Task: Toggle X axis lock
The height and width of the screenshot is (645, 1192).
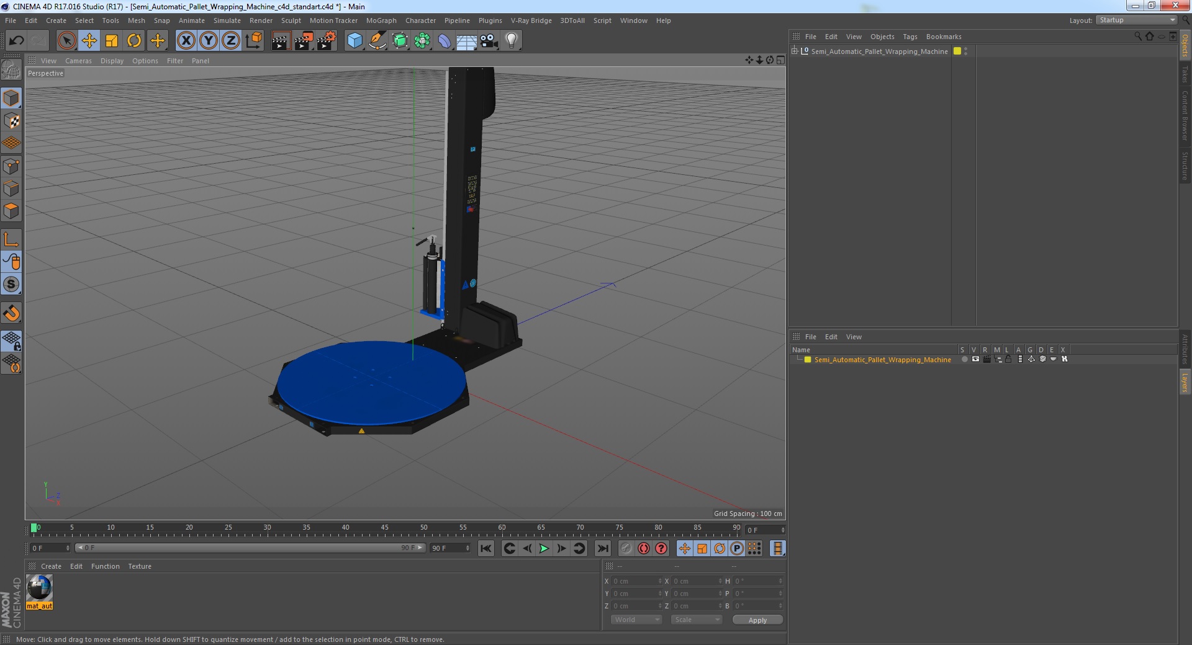Action: pos(186,41)
